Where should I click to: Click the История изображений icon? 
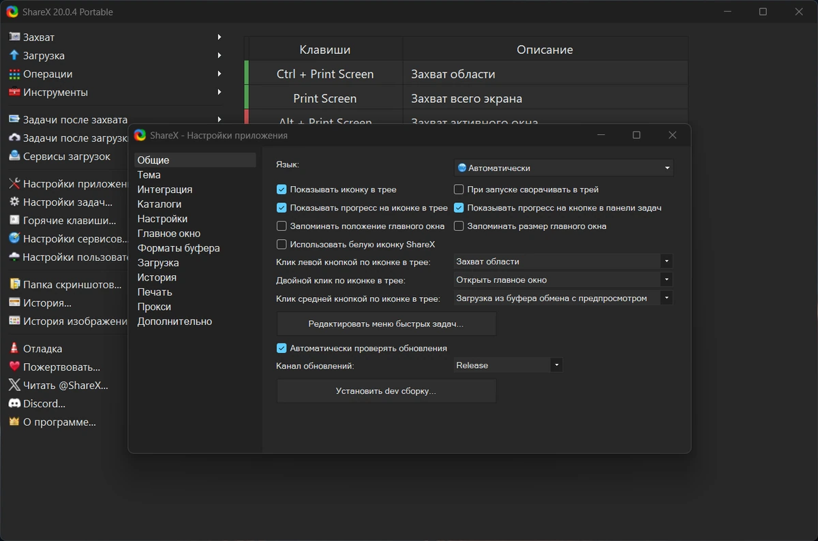tap(14, 321)
